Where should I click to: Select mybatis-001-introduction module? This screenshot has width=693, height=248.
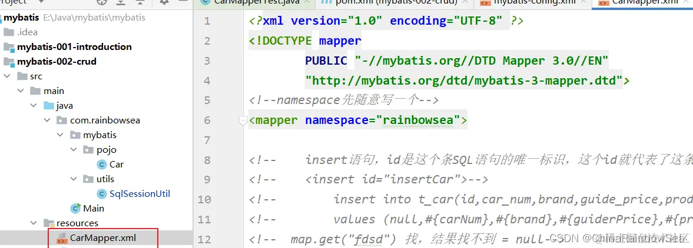[x=74, y=47]
